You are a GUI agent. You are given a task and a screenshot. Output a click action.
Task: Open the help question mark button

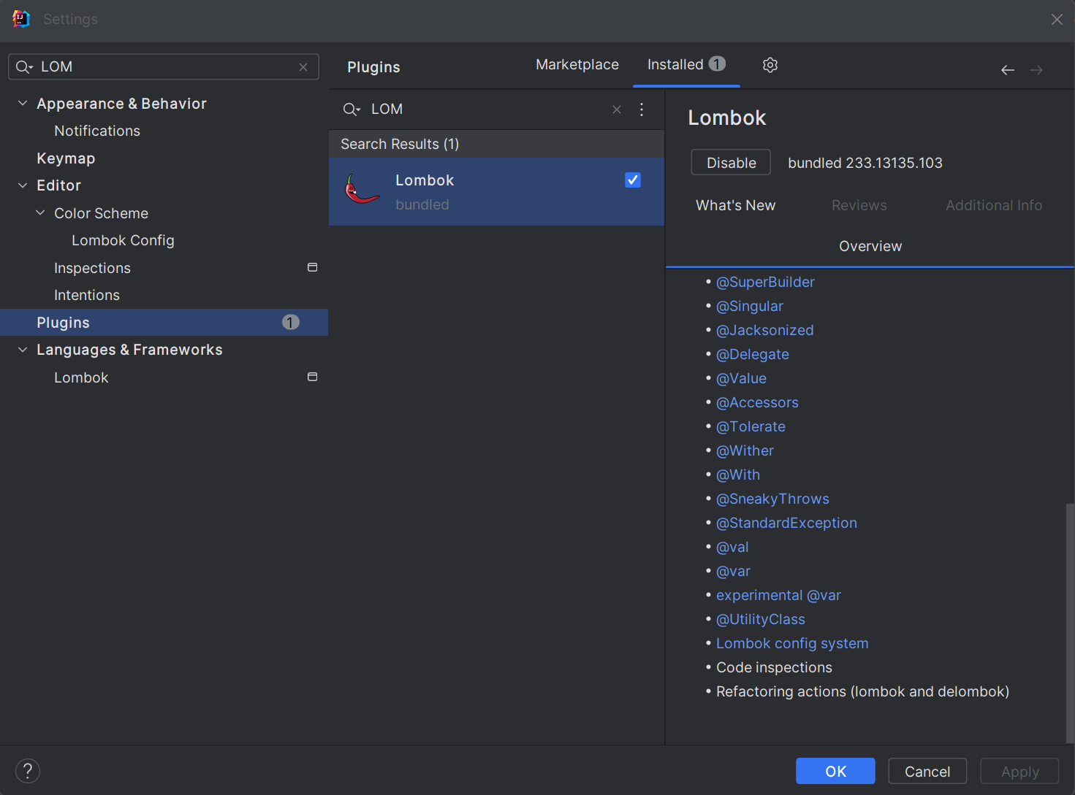[28, 771]
